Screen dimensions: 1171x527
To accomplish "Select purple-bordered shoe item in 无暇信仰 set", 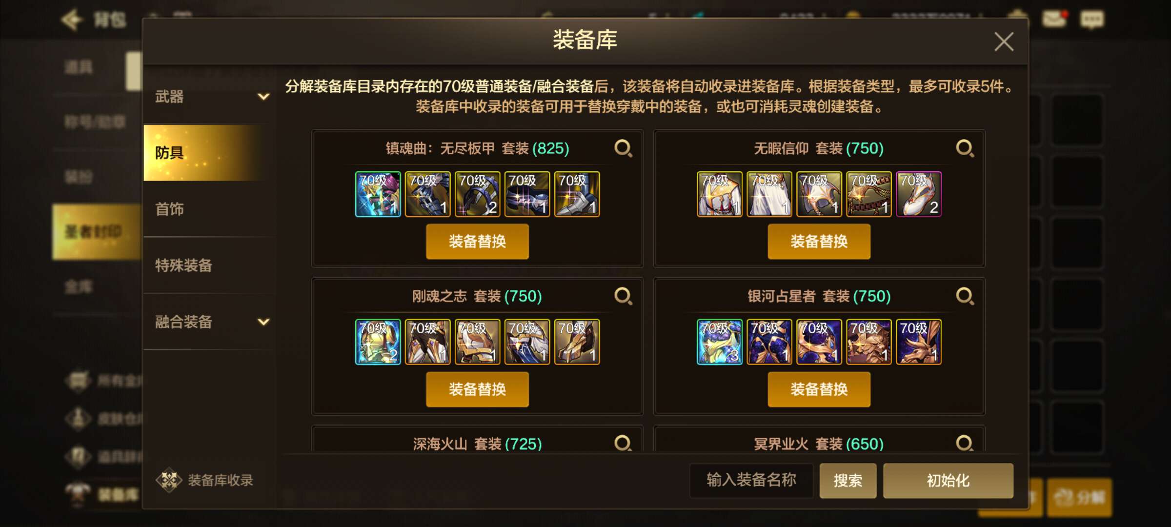I will coord(919,194).
